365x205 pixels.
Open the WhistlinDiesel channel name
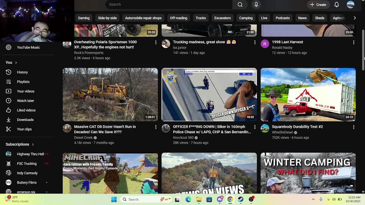tap(282, 132)
